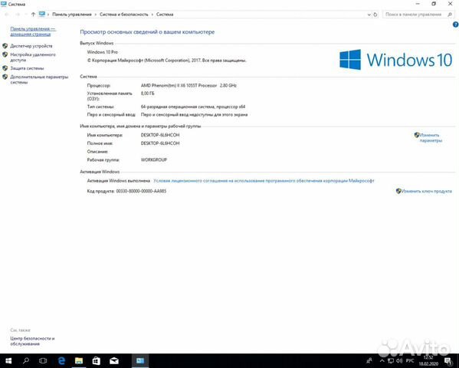The height and width of the screenshot is (368, 459).
Task: Open remote access settings (Настройка удаленного доступа)
Action: tap(33, 58)
